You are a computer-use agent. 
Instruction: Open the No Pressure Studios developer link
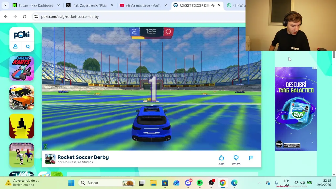[78, 162]
